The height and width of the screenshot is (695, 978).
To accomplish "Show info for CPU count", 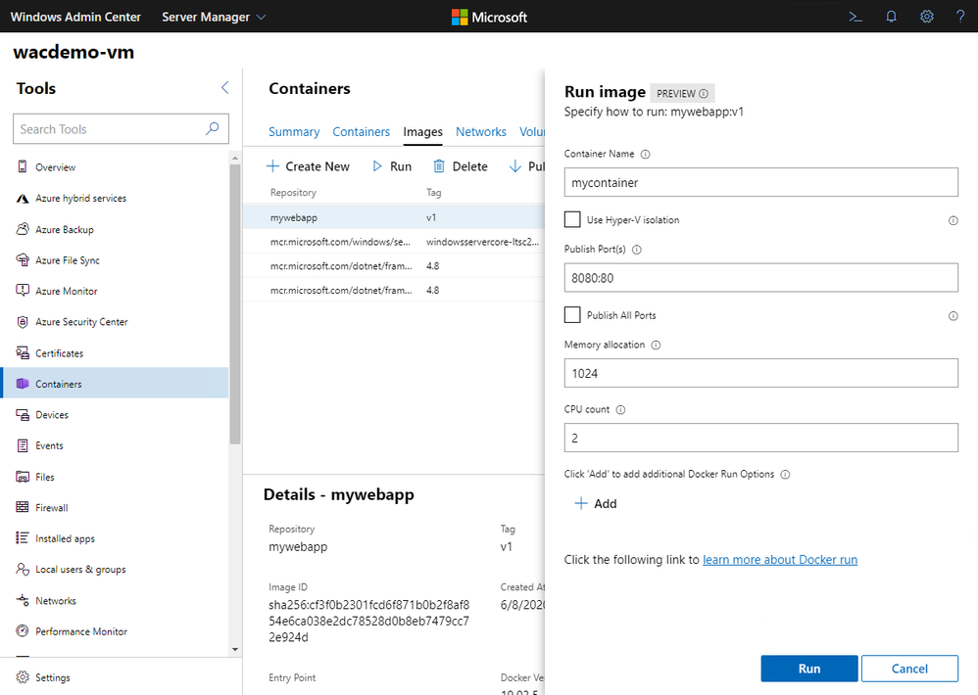I will [620, 410].
